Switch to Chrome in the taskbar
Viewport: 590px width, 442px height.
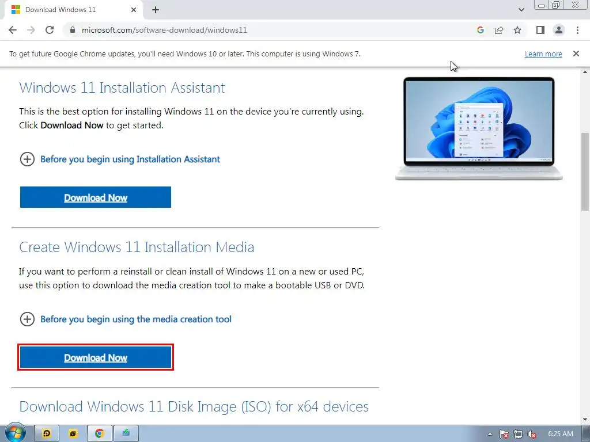[x=99, y=433]
